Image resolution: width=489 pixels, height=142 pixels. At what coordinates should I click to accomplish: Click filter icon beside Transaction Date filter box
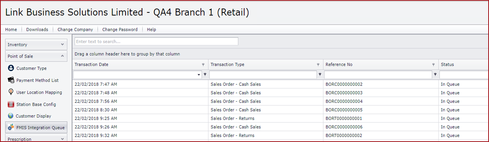pyautogui.click(x=205, y=74)
